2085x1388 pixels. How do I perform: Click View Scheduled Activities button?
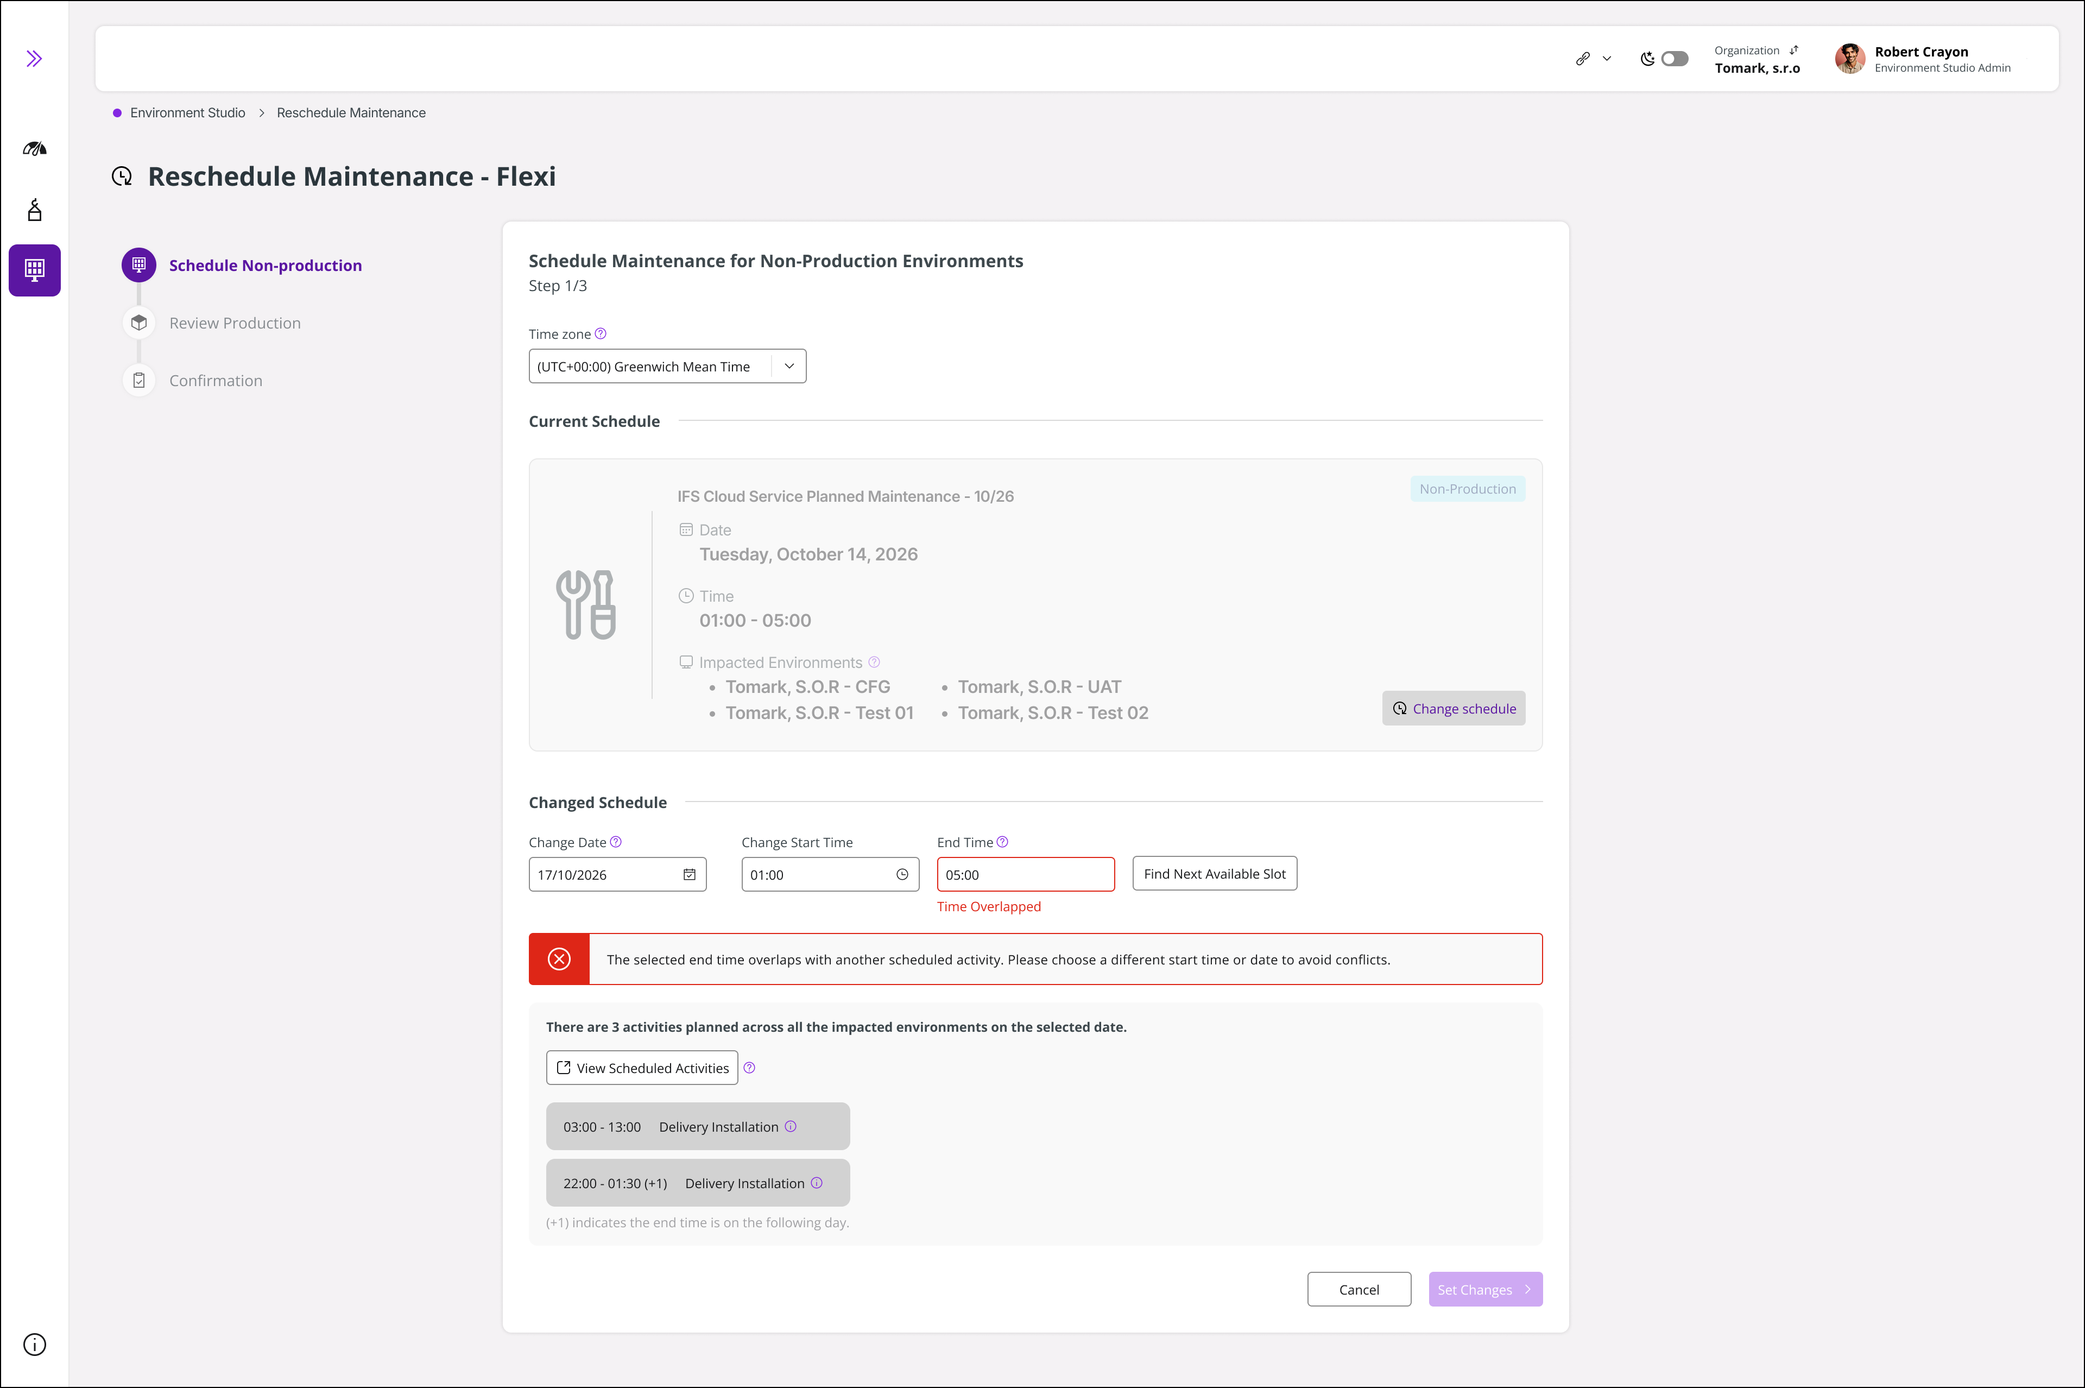point(642,1068)
